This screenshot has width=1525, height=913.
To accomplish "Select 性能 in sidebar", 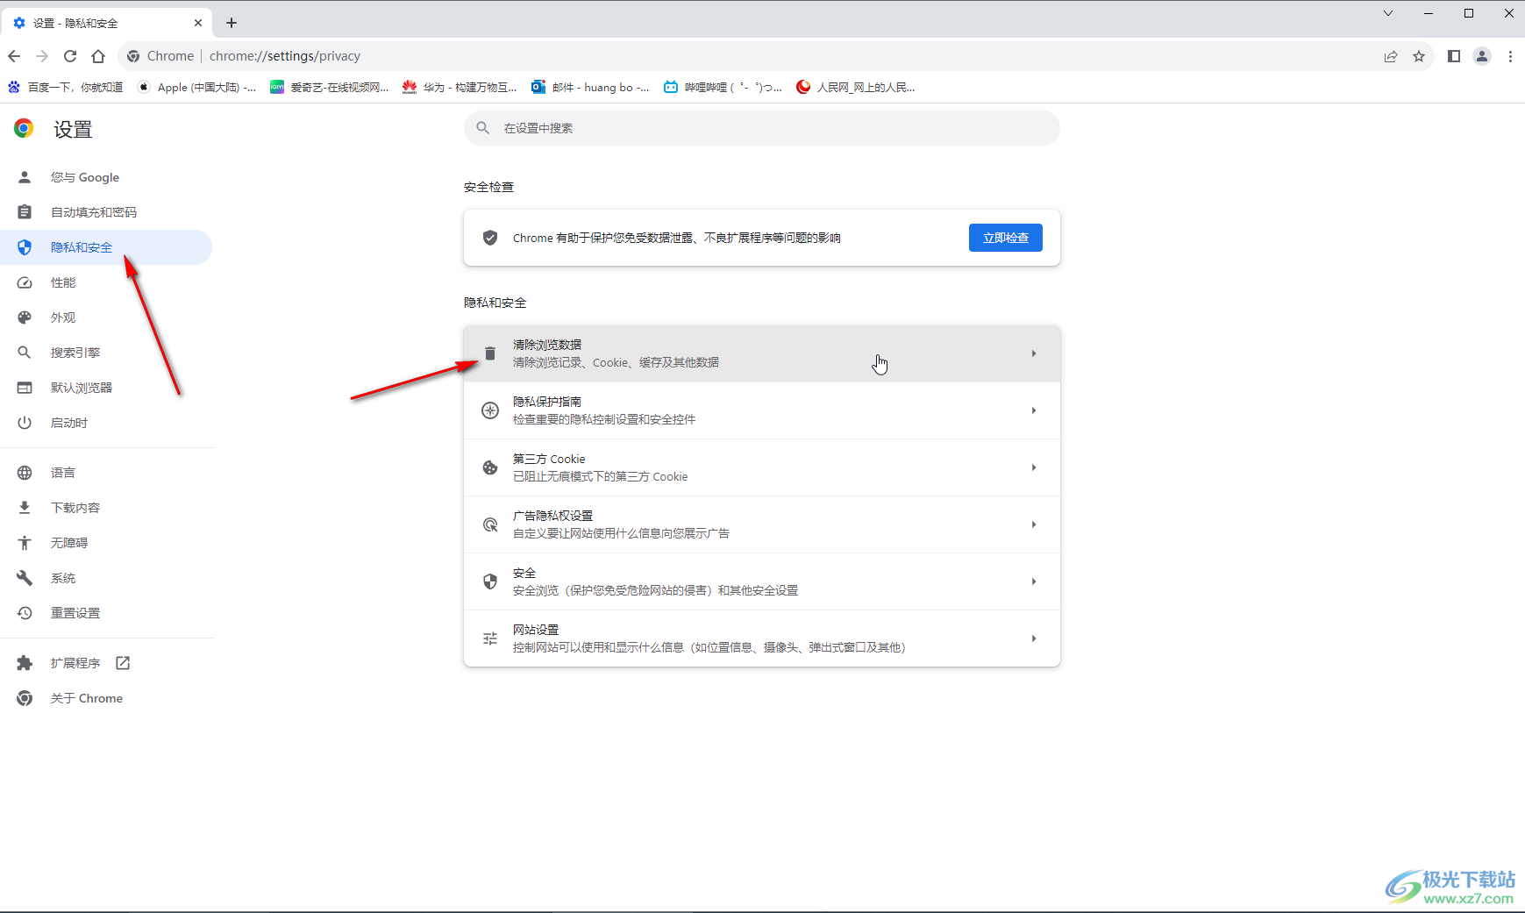I will point(106,282).
